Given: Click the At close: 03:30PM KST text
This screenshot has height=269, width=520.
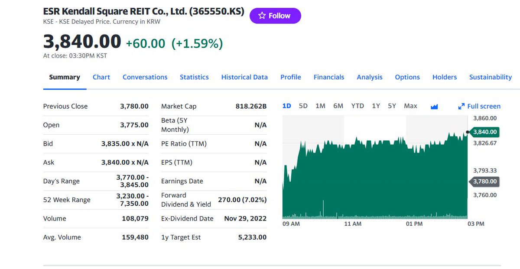Looking at the screenshot, I should click(75, 55).
